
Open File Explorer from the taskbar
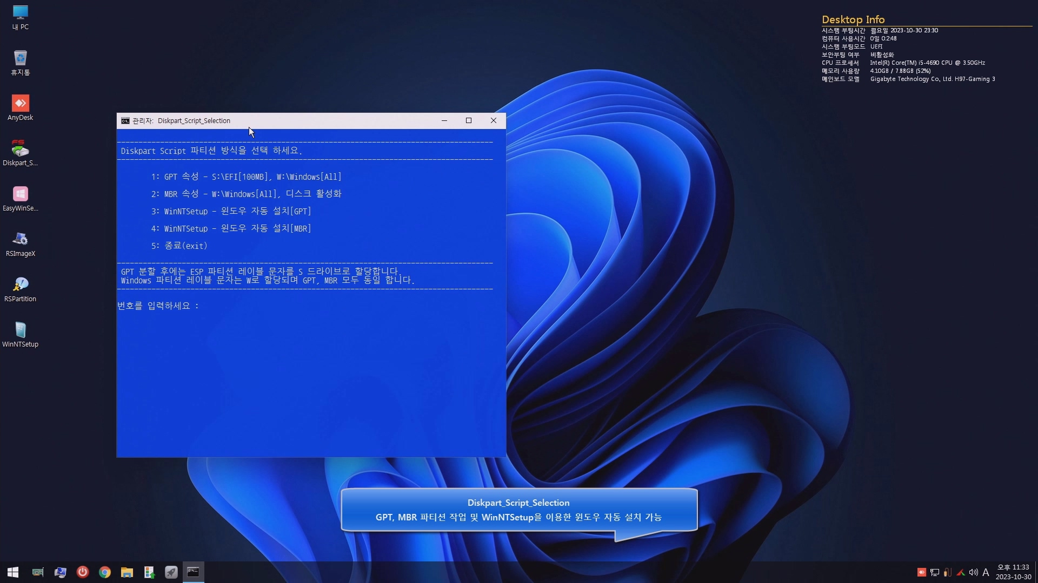click(127, 572)
